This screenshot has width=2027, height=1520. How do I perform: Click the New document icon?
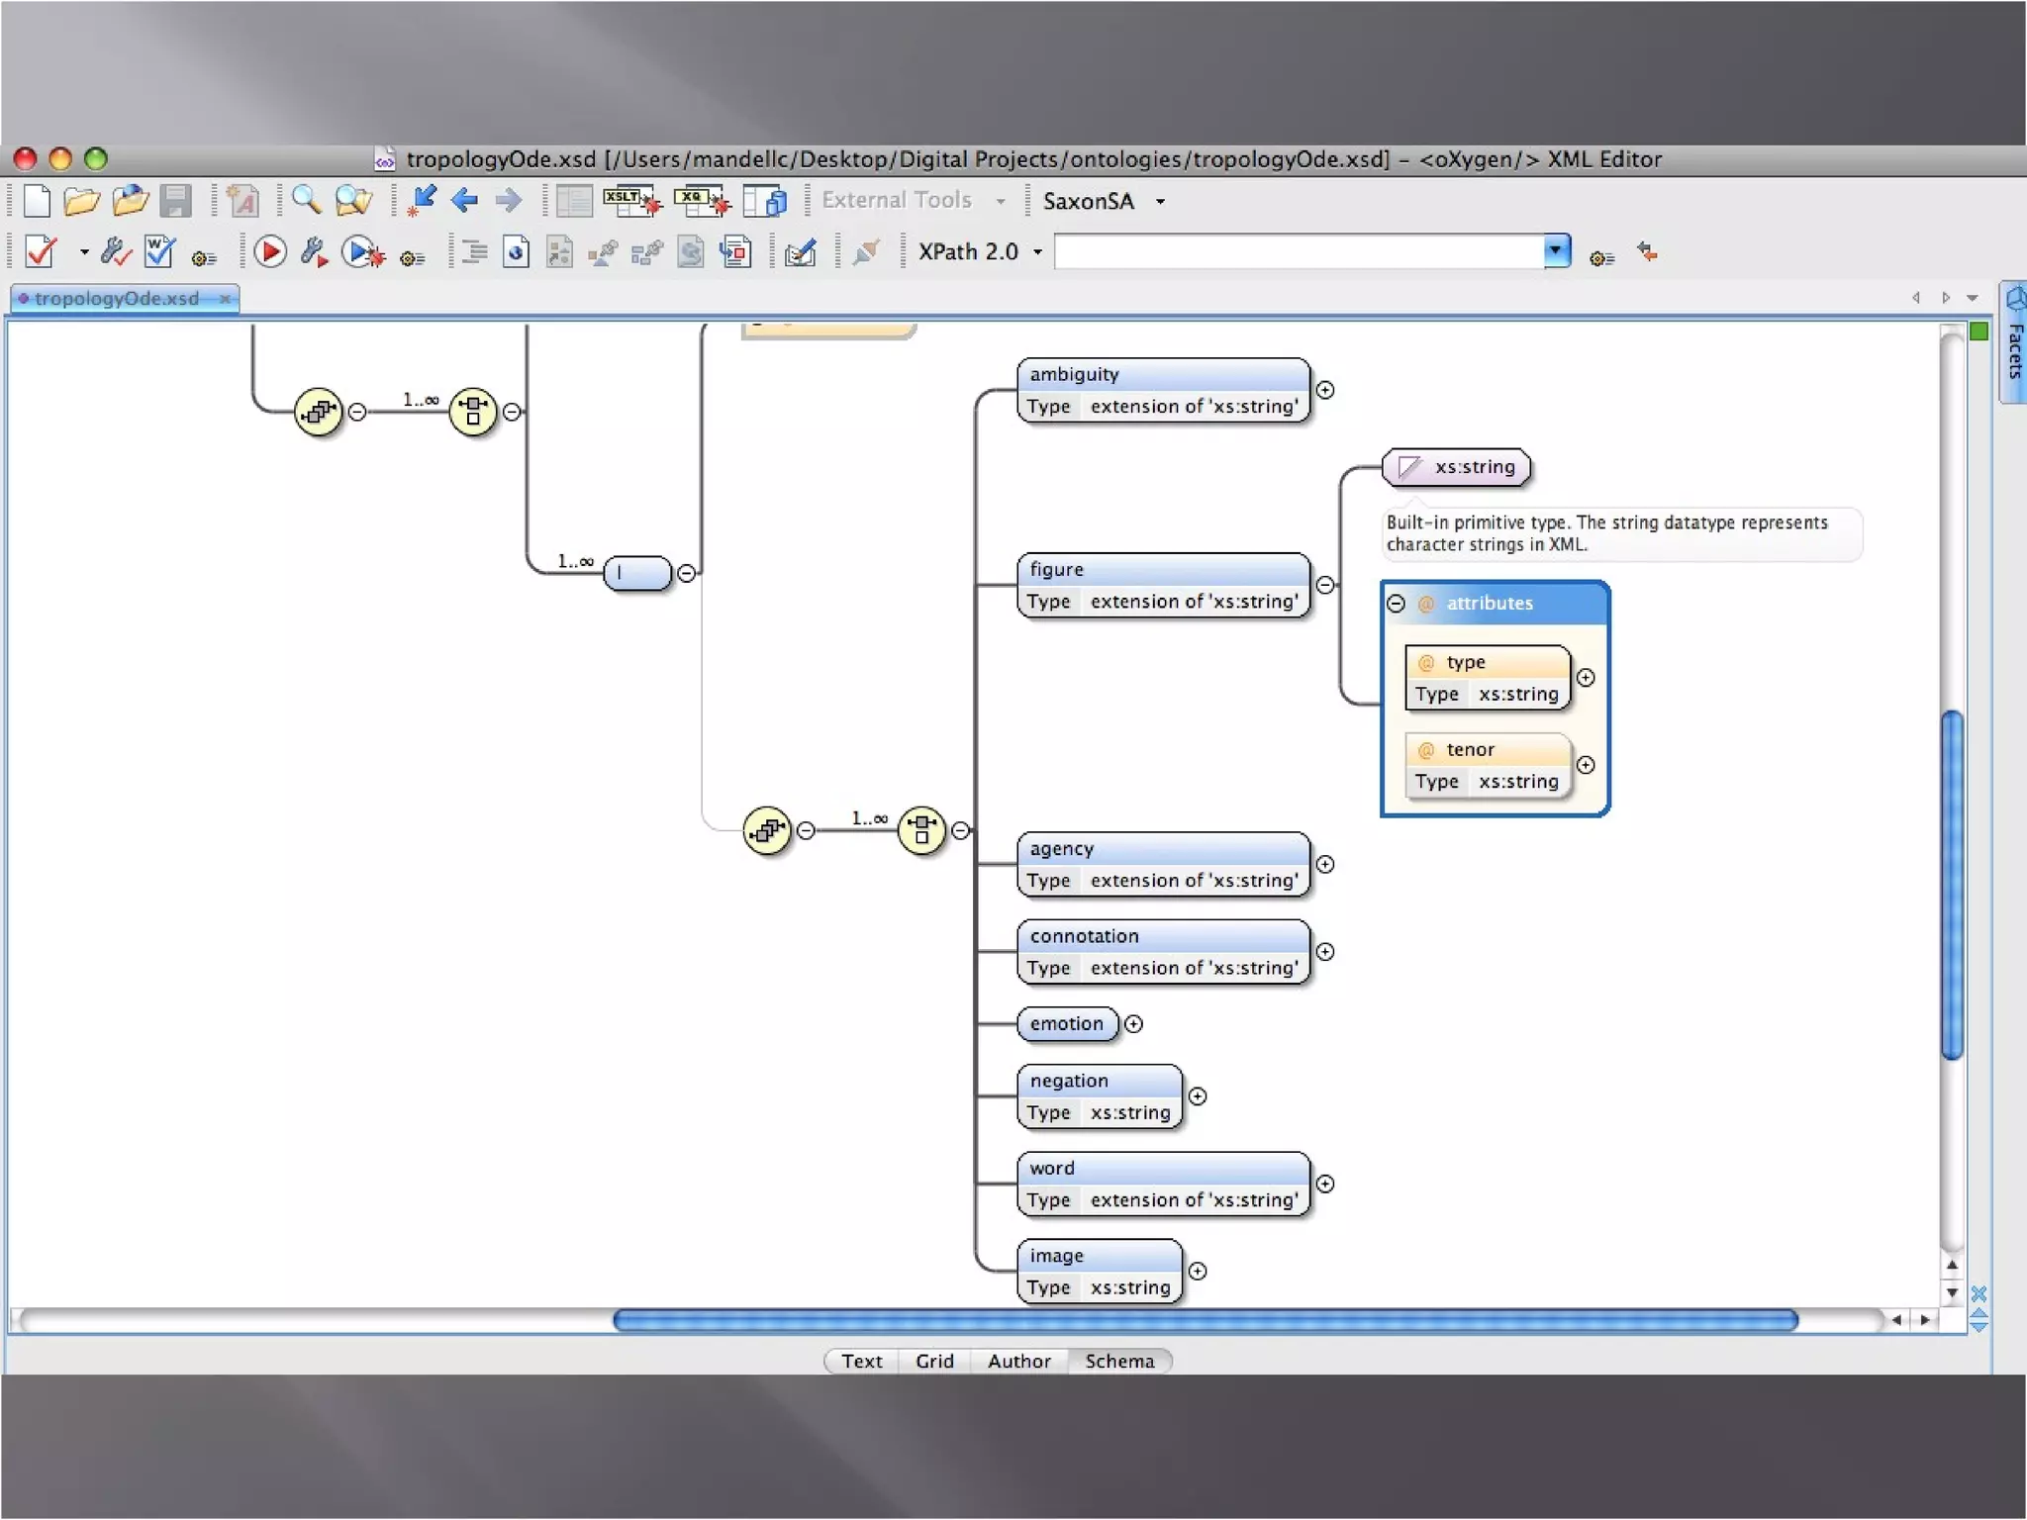(37, 201)
